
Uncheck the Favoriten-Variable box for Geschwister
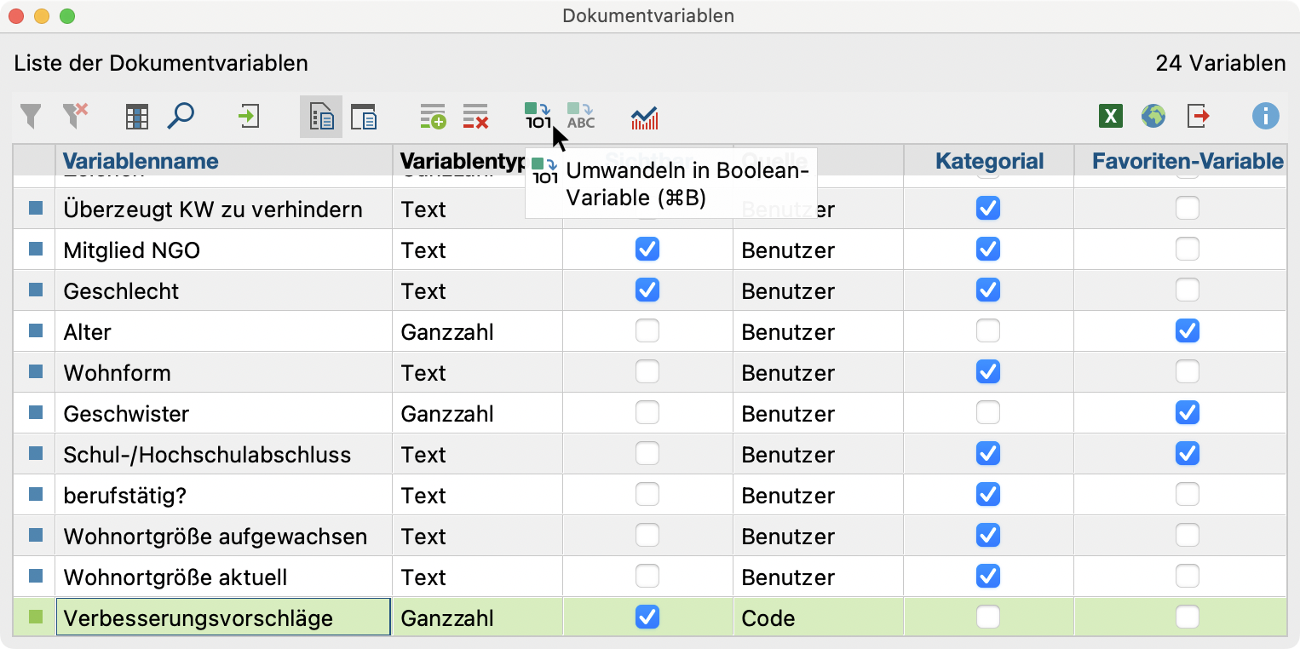tap(1188, 412)
